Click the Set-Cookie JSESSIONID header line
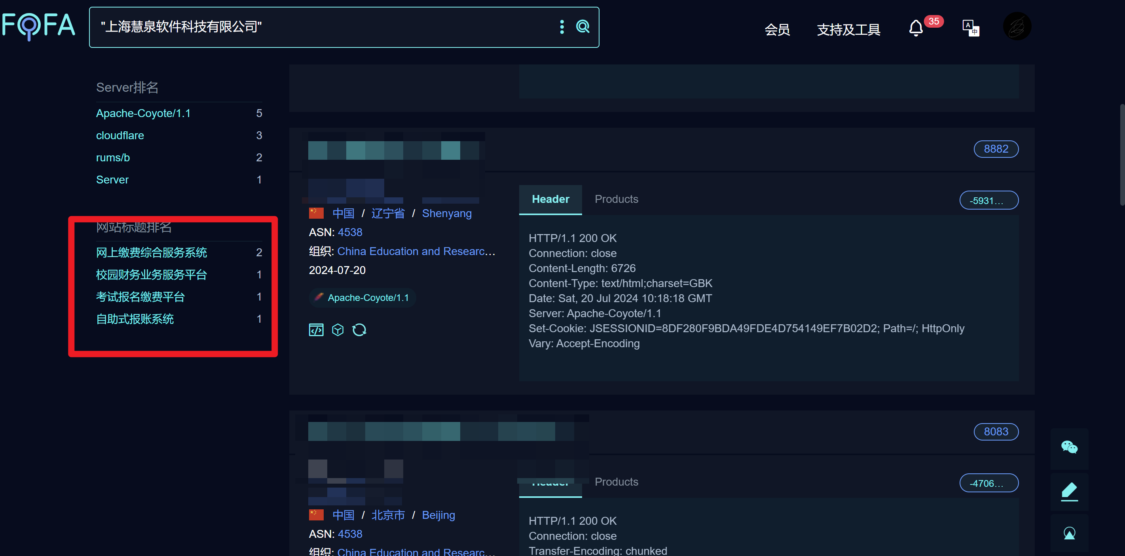 pos(746,328)
